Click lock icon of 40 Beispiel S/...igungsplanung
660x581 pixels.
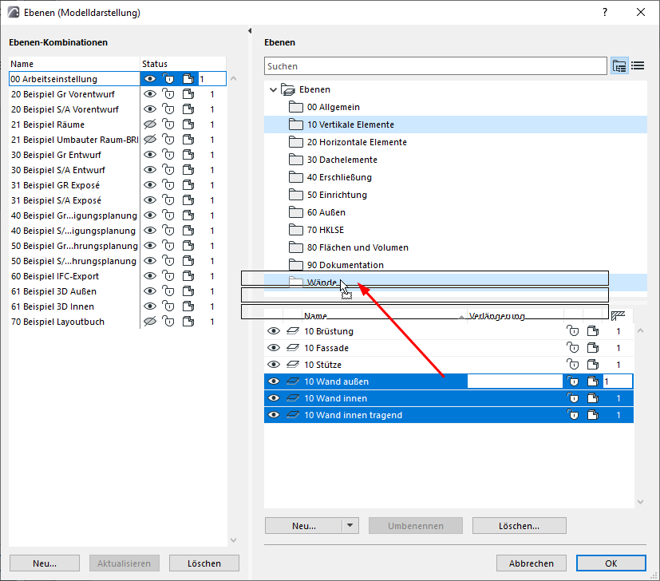[x=168, y=231]
